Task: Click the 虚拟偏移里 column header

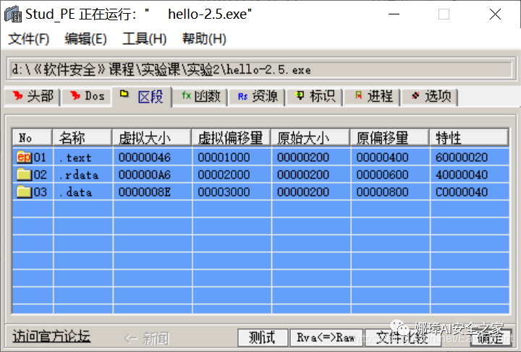Action: [232, 137]
